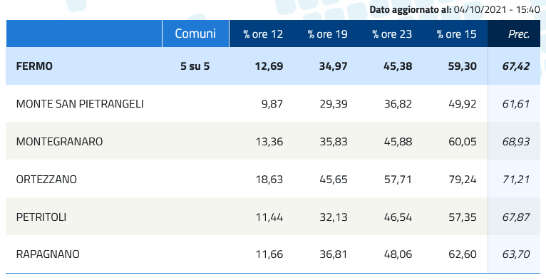Click Monte San Pietrangeli's 9,87 value
The height and width of the screenshot is (280, 546).
tap(272, 104)
